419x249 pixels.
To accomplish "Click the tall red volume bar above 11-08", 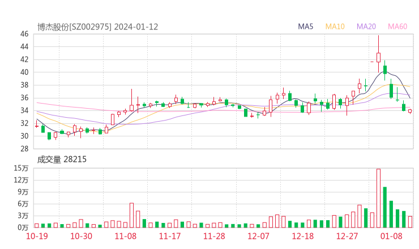I will (131, 216).
